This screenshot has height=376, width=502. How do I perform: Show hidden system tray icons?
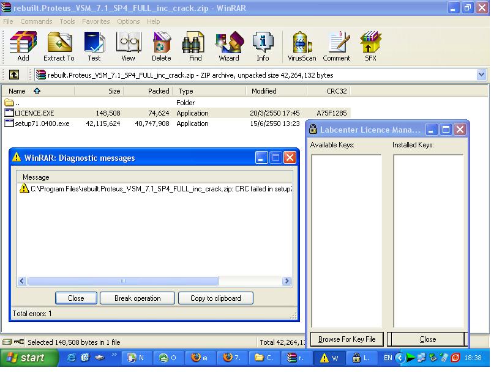[x=400, y=358]
